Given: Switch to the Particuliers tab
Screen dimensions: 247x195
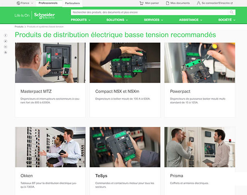Looking at the screenshot, I should click(72, 3).
